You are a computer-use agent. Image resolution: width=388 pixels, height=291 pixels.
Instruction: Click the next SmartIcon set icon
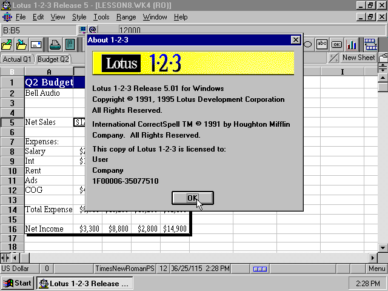pos(370,44)
